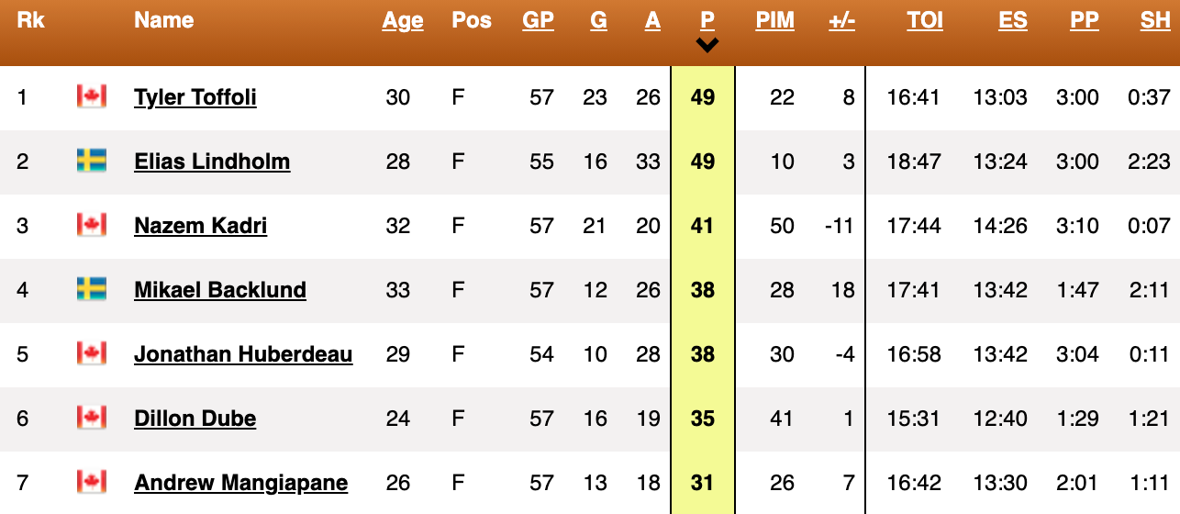This screenshot has height=514, width=1180.
Task: Click the Canada flag beside Jonathan Huberdeau
Action: pos(92,353)
